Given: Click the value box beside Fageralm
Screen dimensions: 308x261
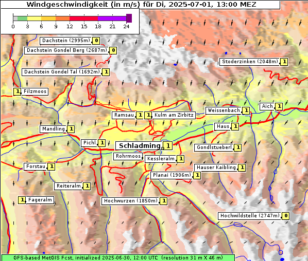Looking at the screenshot, I should (22, 200).
